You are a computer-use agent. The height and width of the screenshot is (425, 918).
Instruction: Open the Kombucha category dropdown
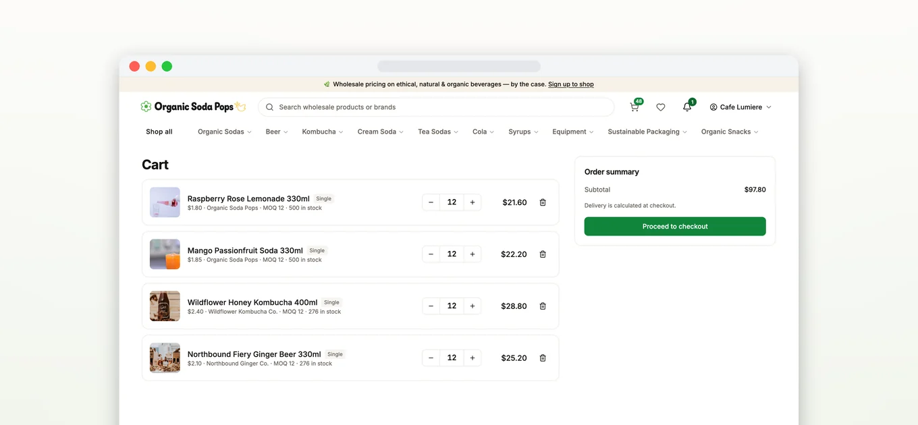(323, 132)
